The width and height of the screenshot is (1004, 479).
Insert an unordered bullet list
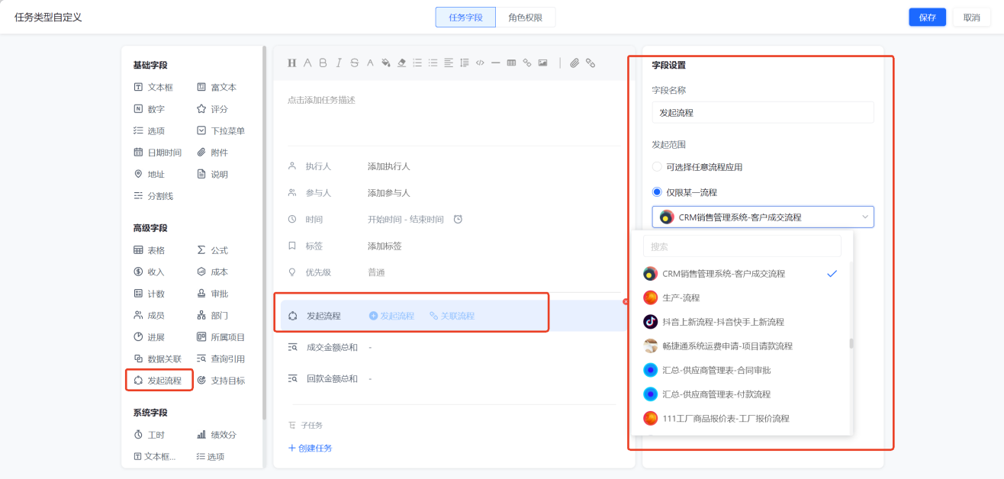click(x=433, y=63)
